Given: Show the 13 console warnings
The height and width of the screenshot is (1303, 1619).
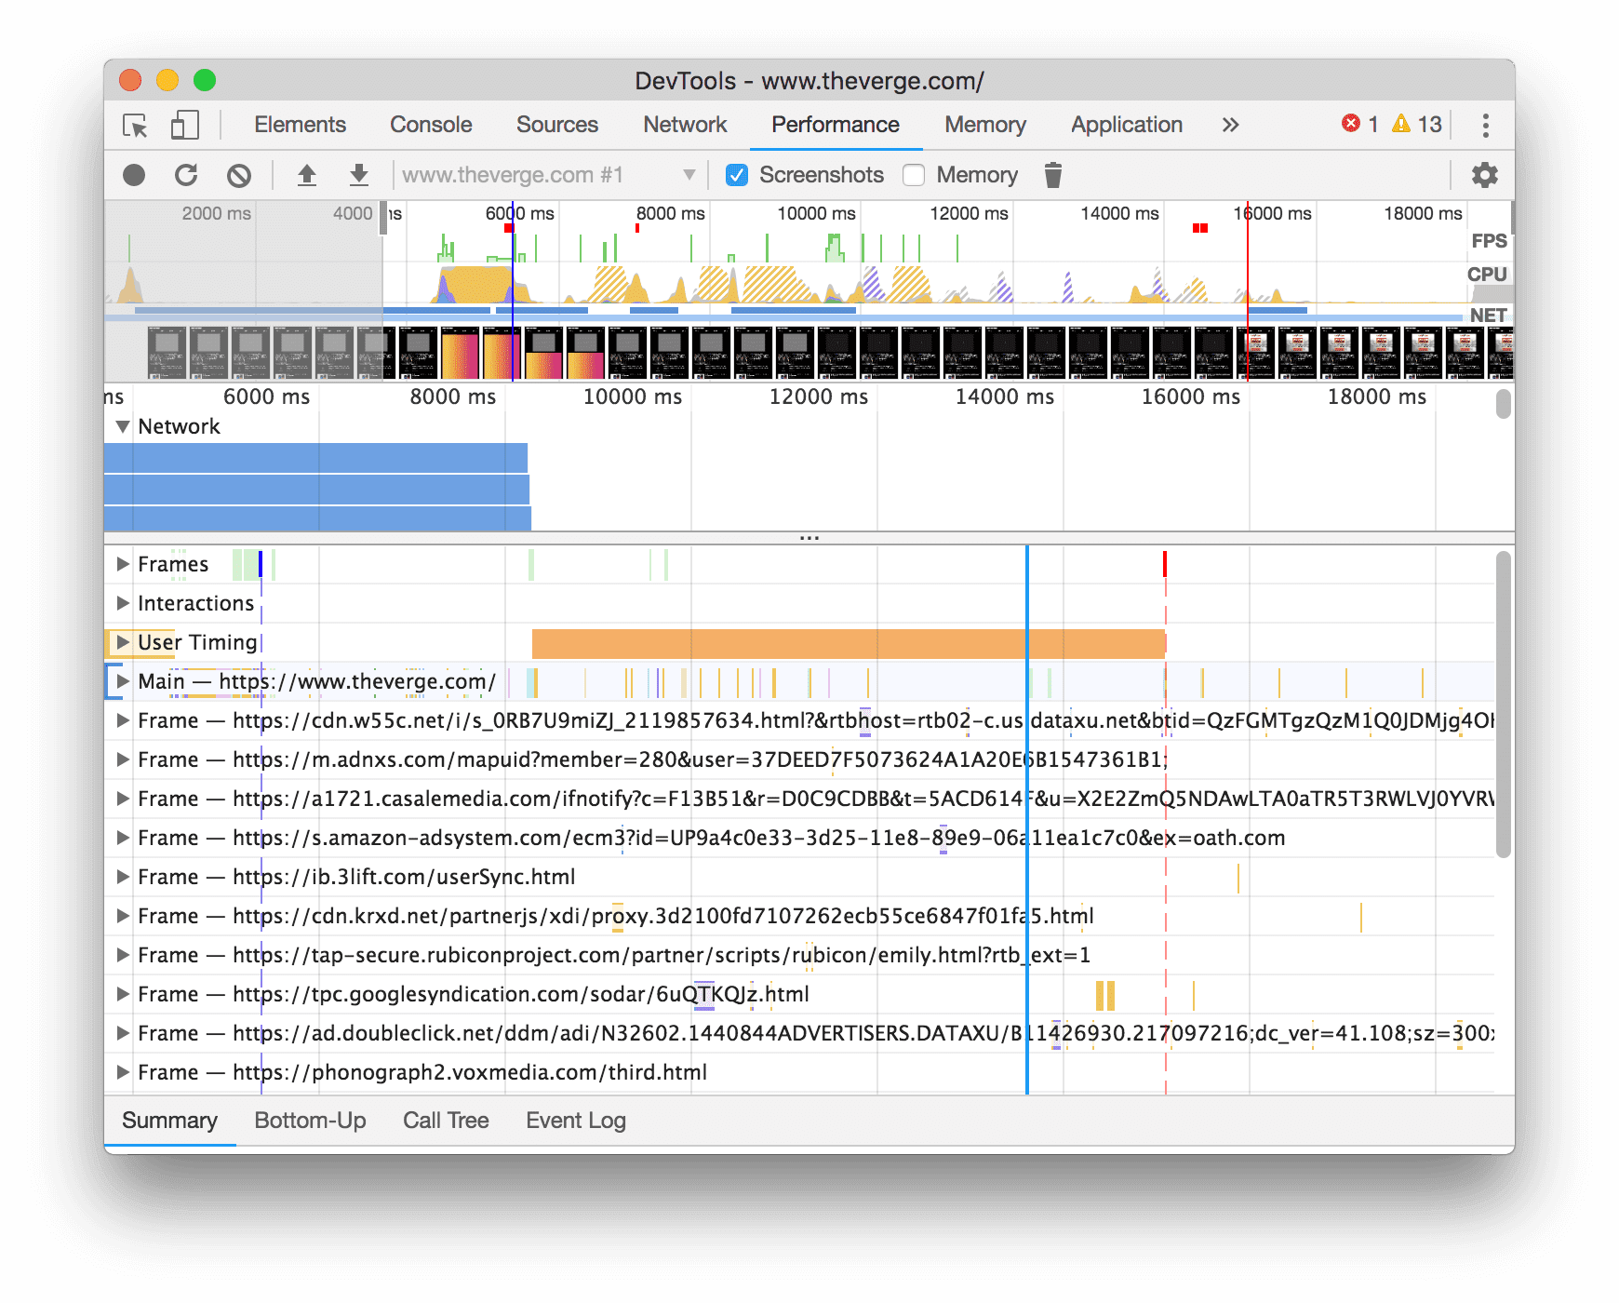Looking at the screenshot, I should click(1416, 124).
